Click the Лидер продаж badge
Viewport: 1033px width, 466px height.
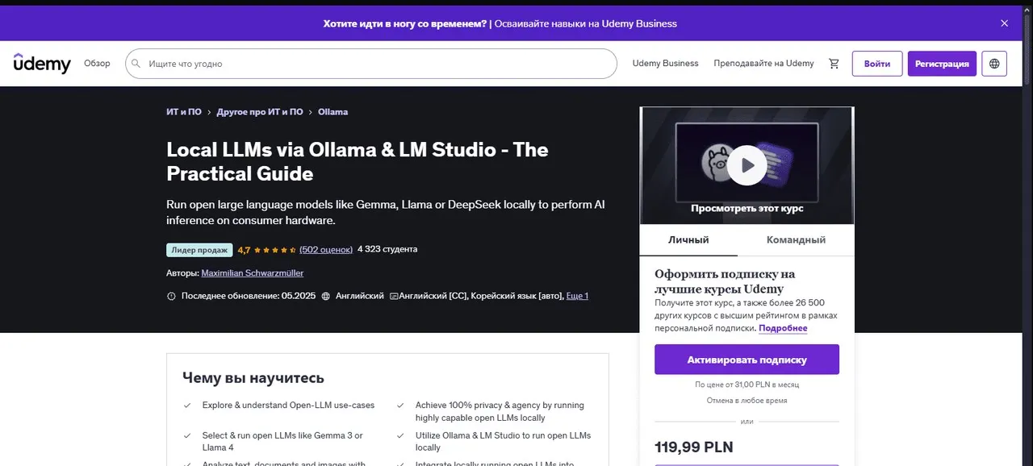click(199, 250)
